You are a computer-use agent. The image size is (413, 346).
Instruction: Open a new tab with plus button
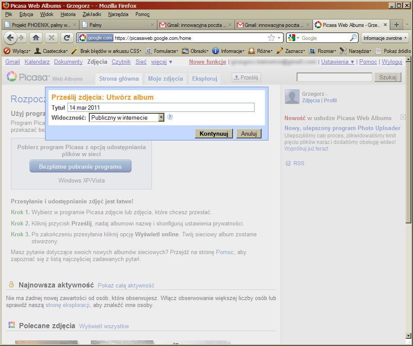click(397, 25)
